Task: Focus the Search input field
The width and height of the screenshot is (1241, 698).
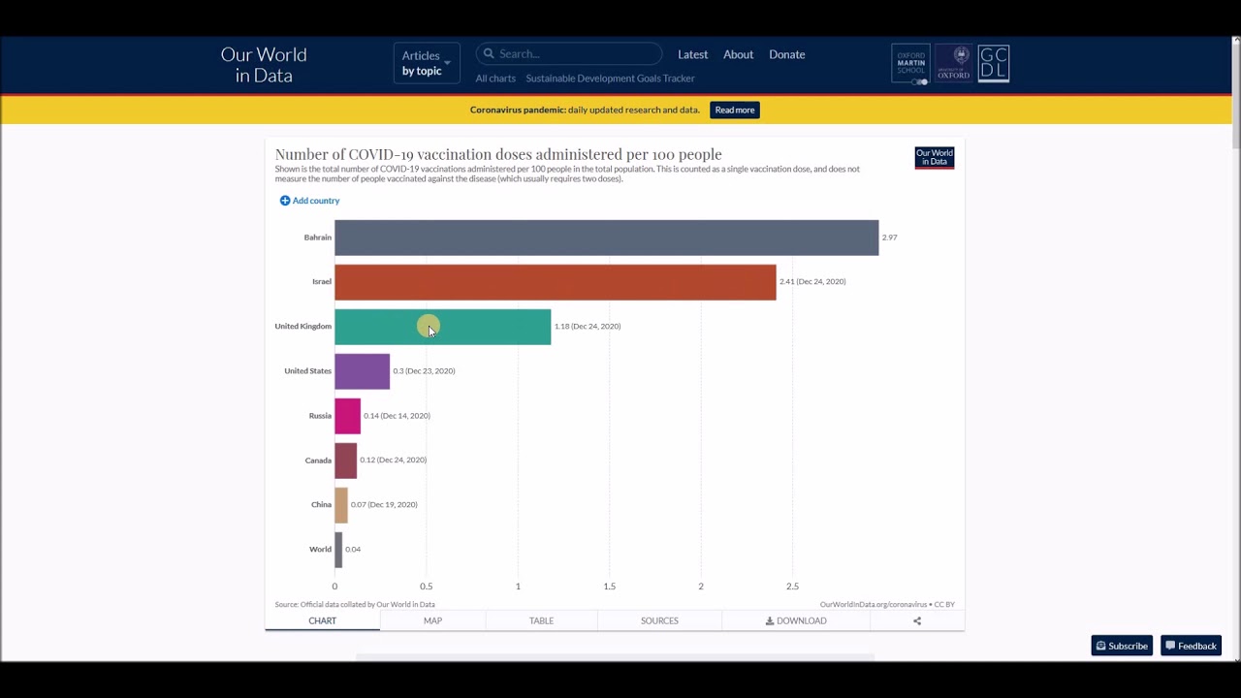Action: coord(577,54)
